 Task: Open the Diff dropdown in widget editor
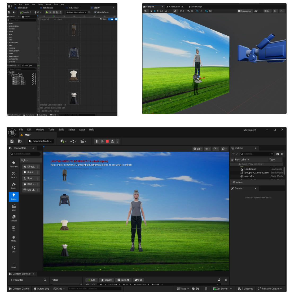click(x=37, y=12)
